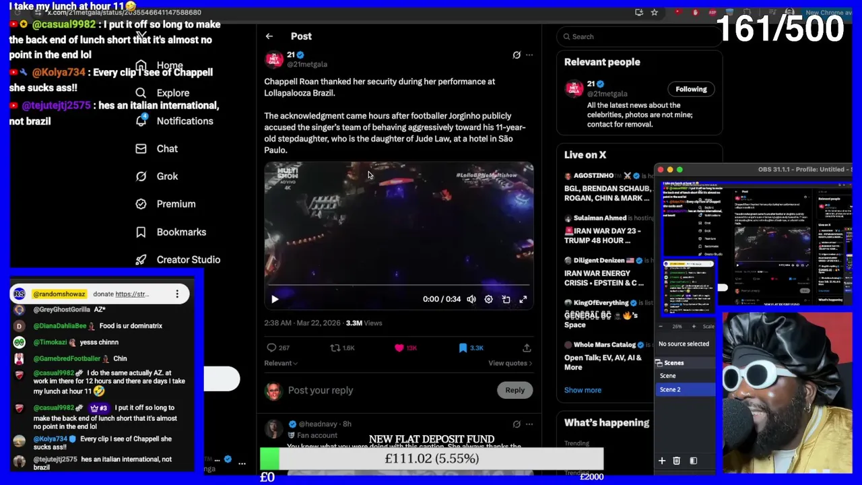Click the Chat envelope icon

(x=141, y=149)
